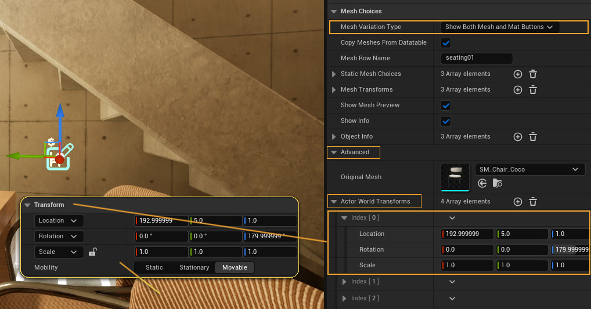Add element to Static Mesh Choices array
The width and height of the screenshot is (591, 309).
(518, 74)
